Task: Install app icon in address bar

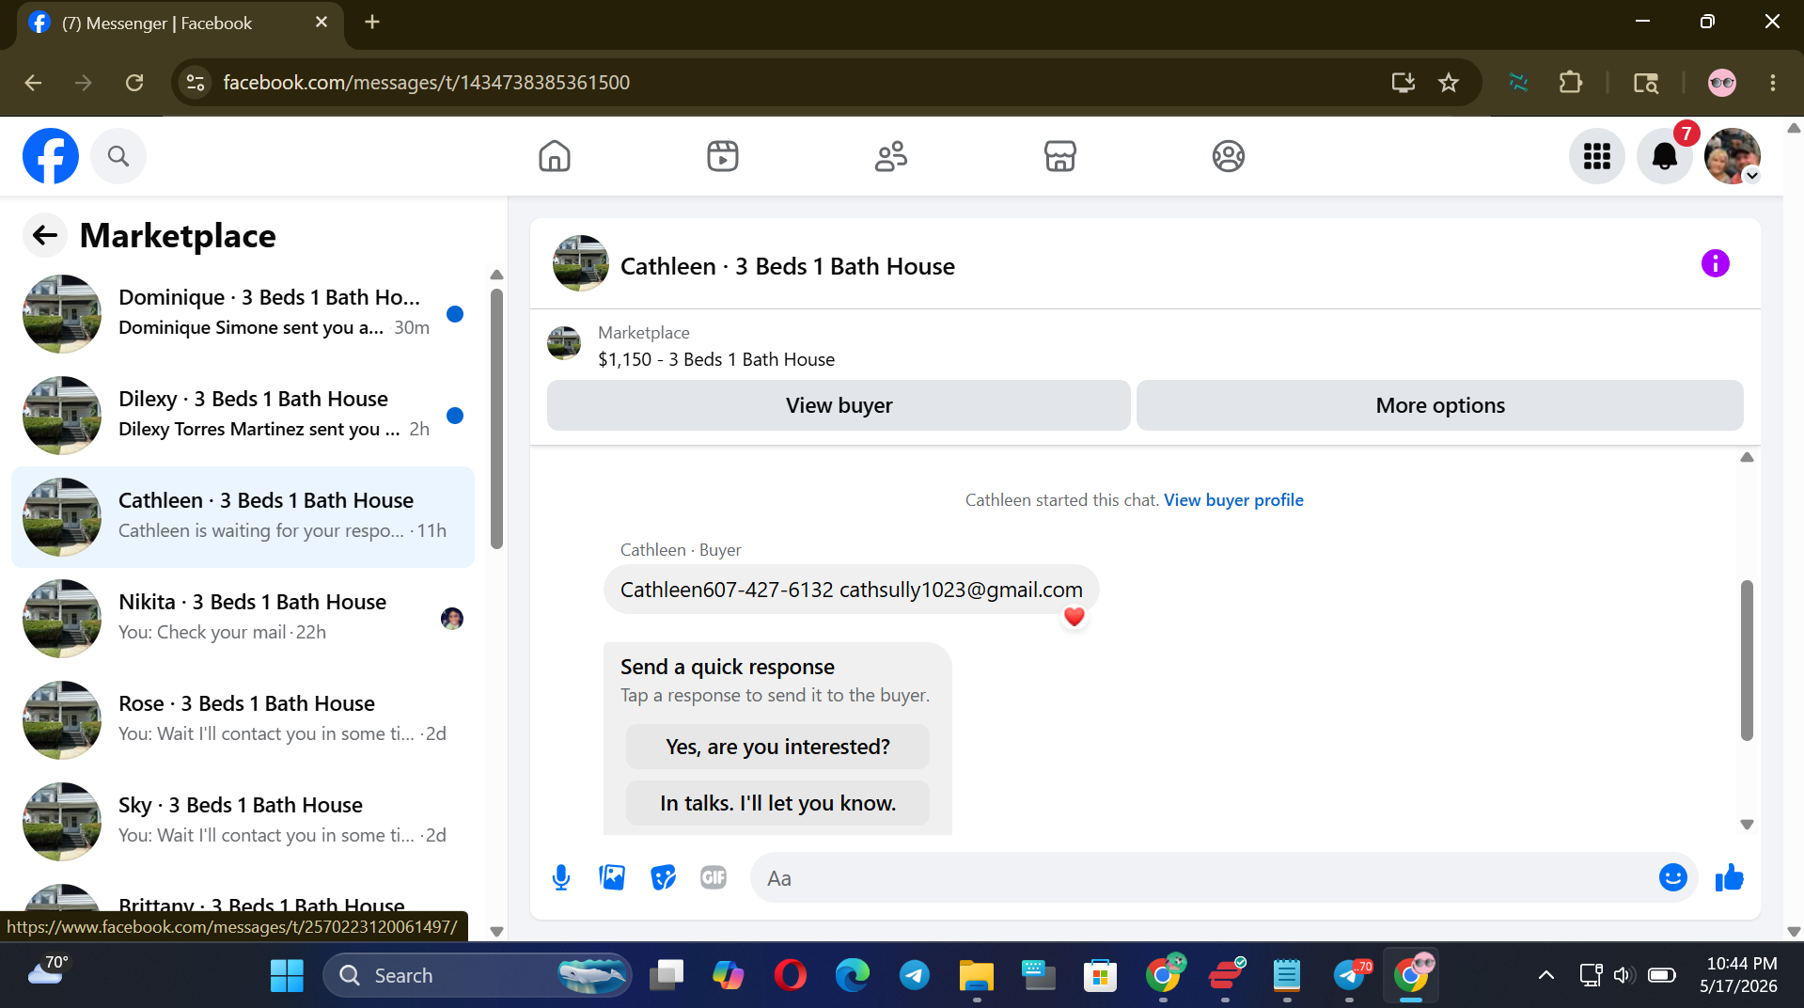Action: [1403, 83]
